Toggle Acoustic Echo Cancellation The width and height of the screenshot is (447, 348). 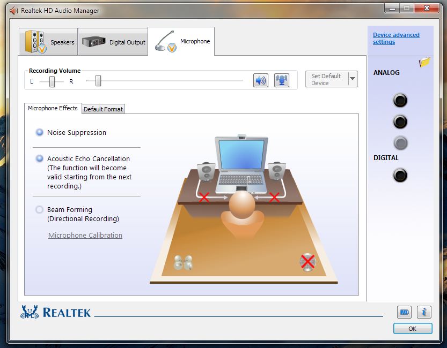pyautogui.click(x=39, y=158)
